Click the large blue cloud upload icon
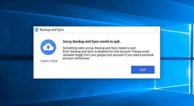The height and width of the screenshot is (106, 194). tap(48, 47)
